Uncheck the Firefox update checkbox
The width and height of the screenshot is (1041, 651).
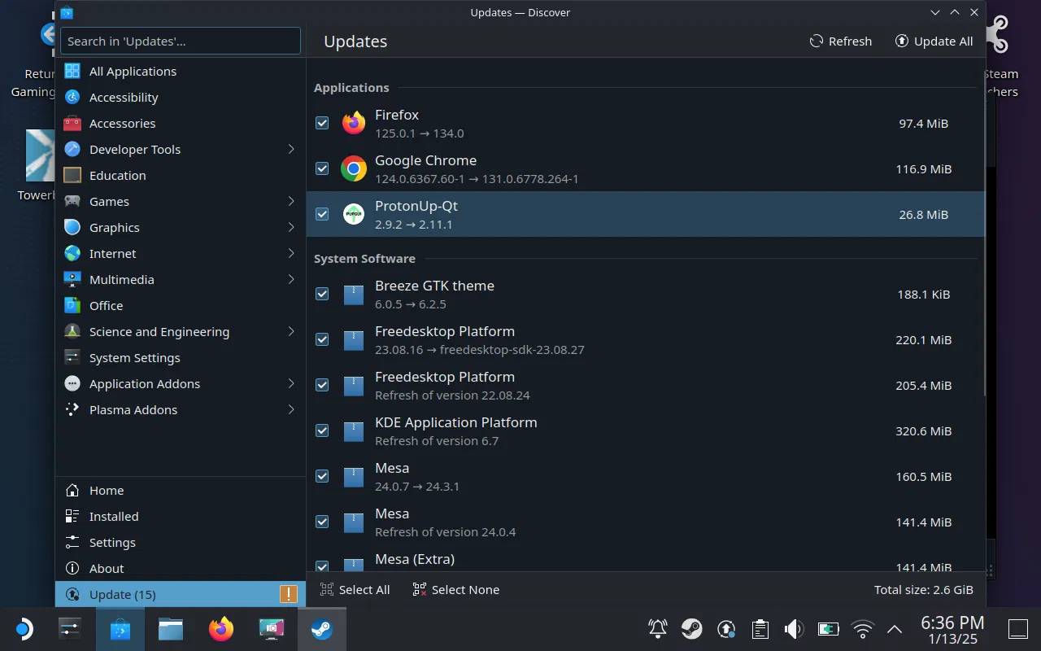(322, 124)
